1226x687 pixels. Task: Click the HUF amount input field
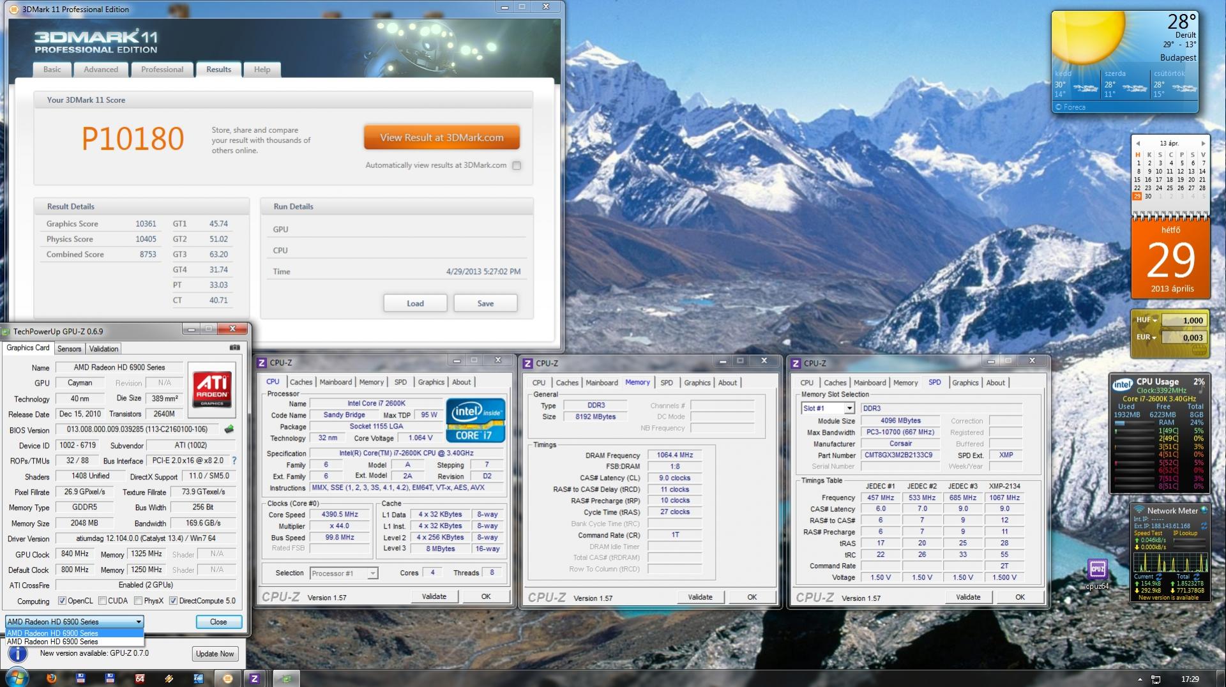(1183, 321)
